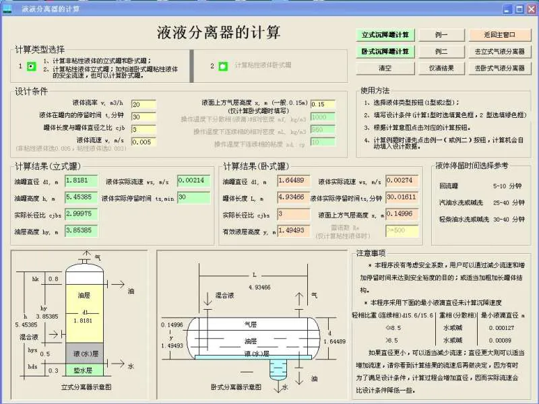The height and width of the screenshot is (404, 539).
Task: Click vertical actual residence time result 30
Action: coord(194,197)
